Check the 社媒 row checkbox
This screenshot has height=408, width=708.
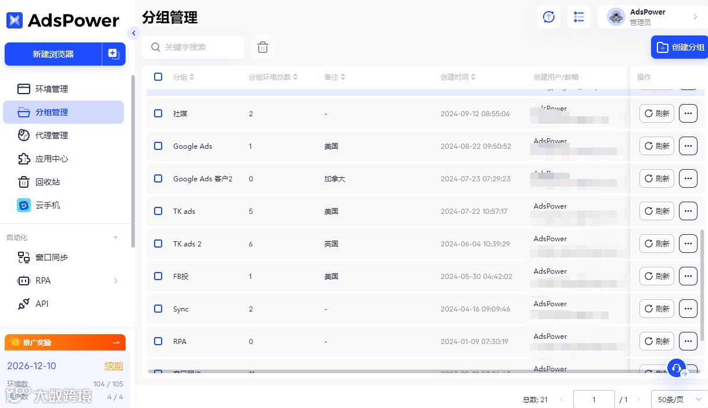point(158,113)
